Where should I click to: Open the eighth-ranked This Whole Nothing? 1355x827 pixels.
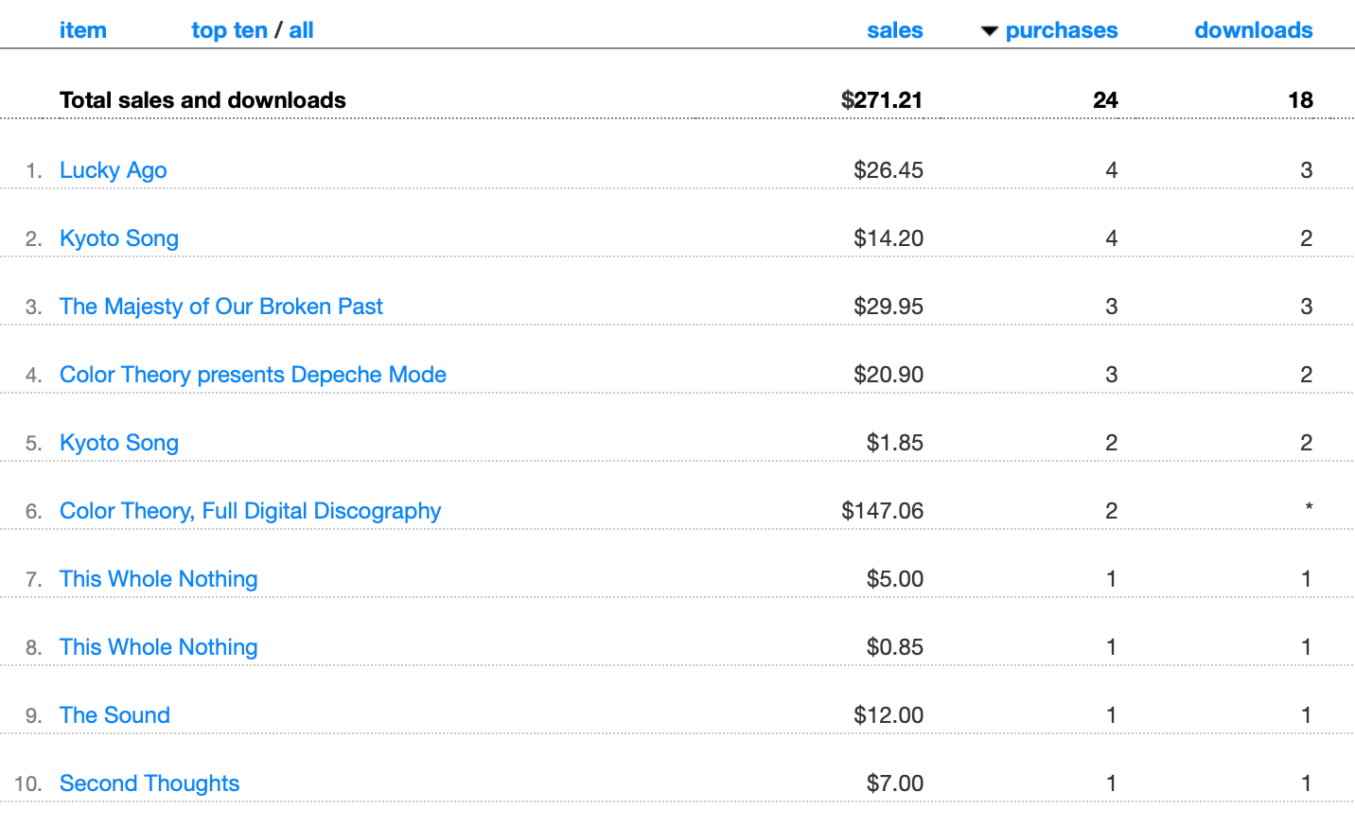coord(158,647)
